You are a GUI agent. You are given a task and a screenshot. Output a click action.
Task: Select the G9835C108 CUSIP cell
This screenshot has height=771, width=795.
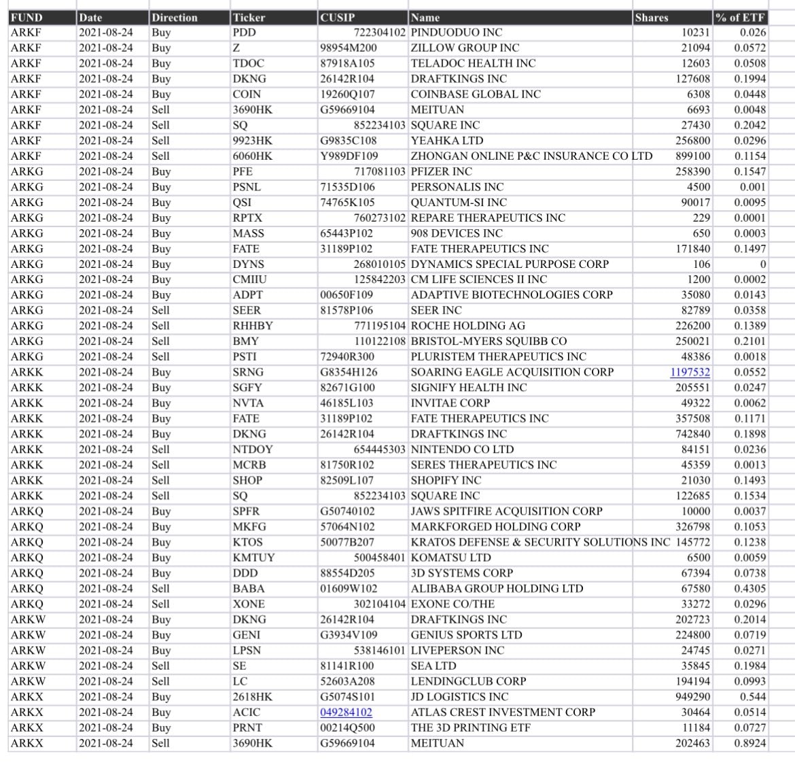[x=363, y=141]
